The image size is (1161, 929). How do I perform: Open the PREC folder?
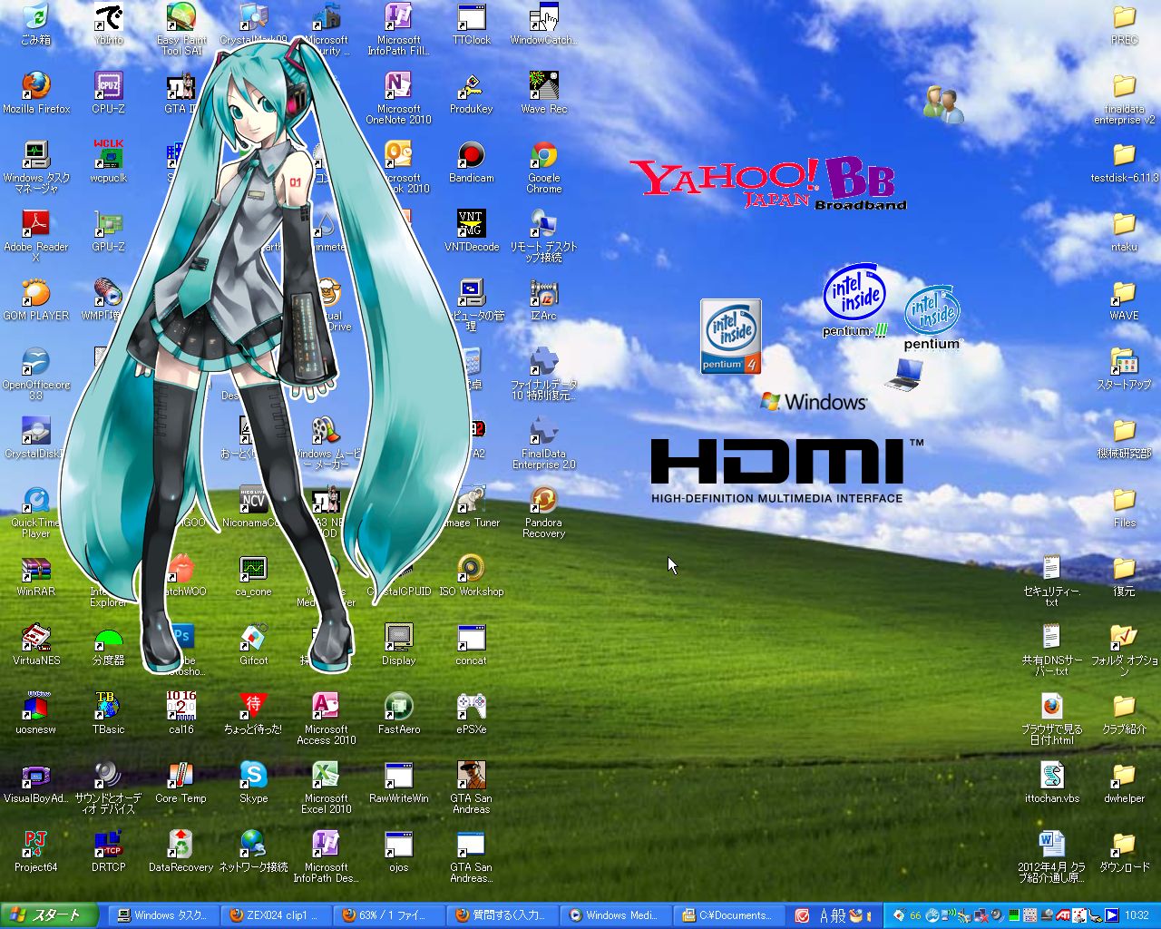(x=1125, y=24)
